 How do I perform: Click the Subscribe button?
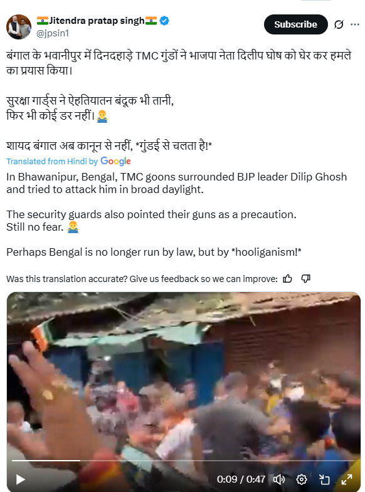[295, 24]
